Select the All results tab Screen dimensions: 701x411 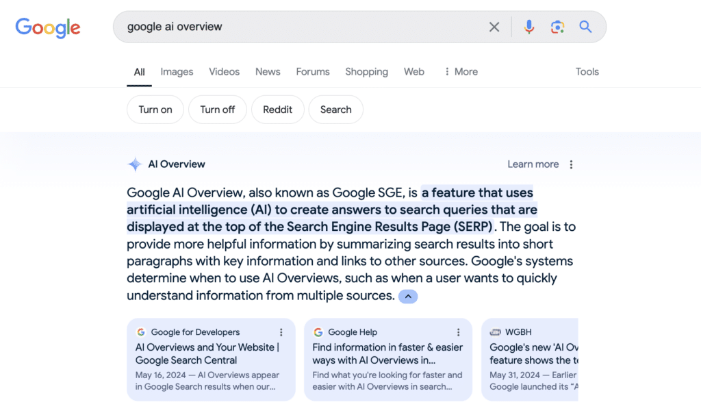[139, 72]
